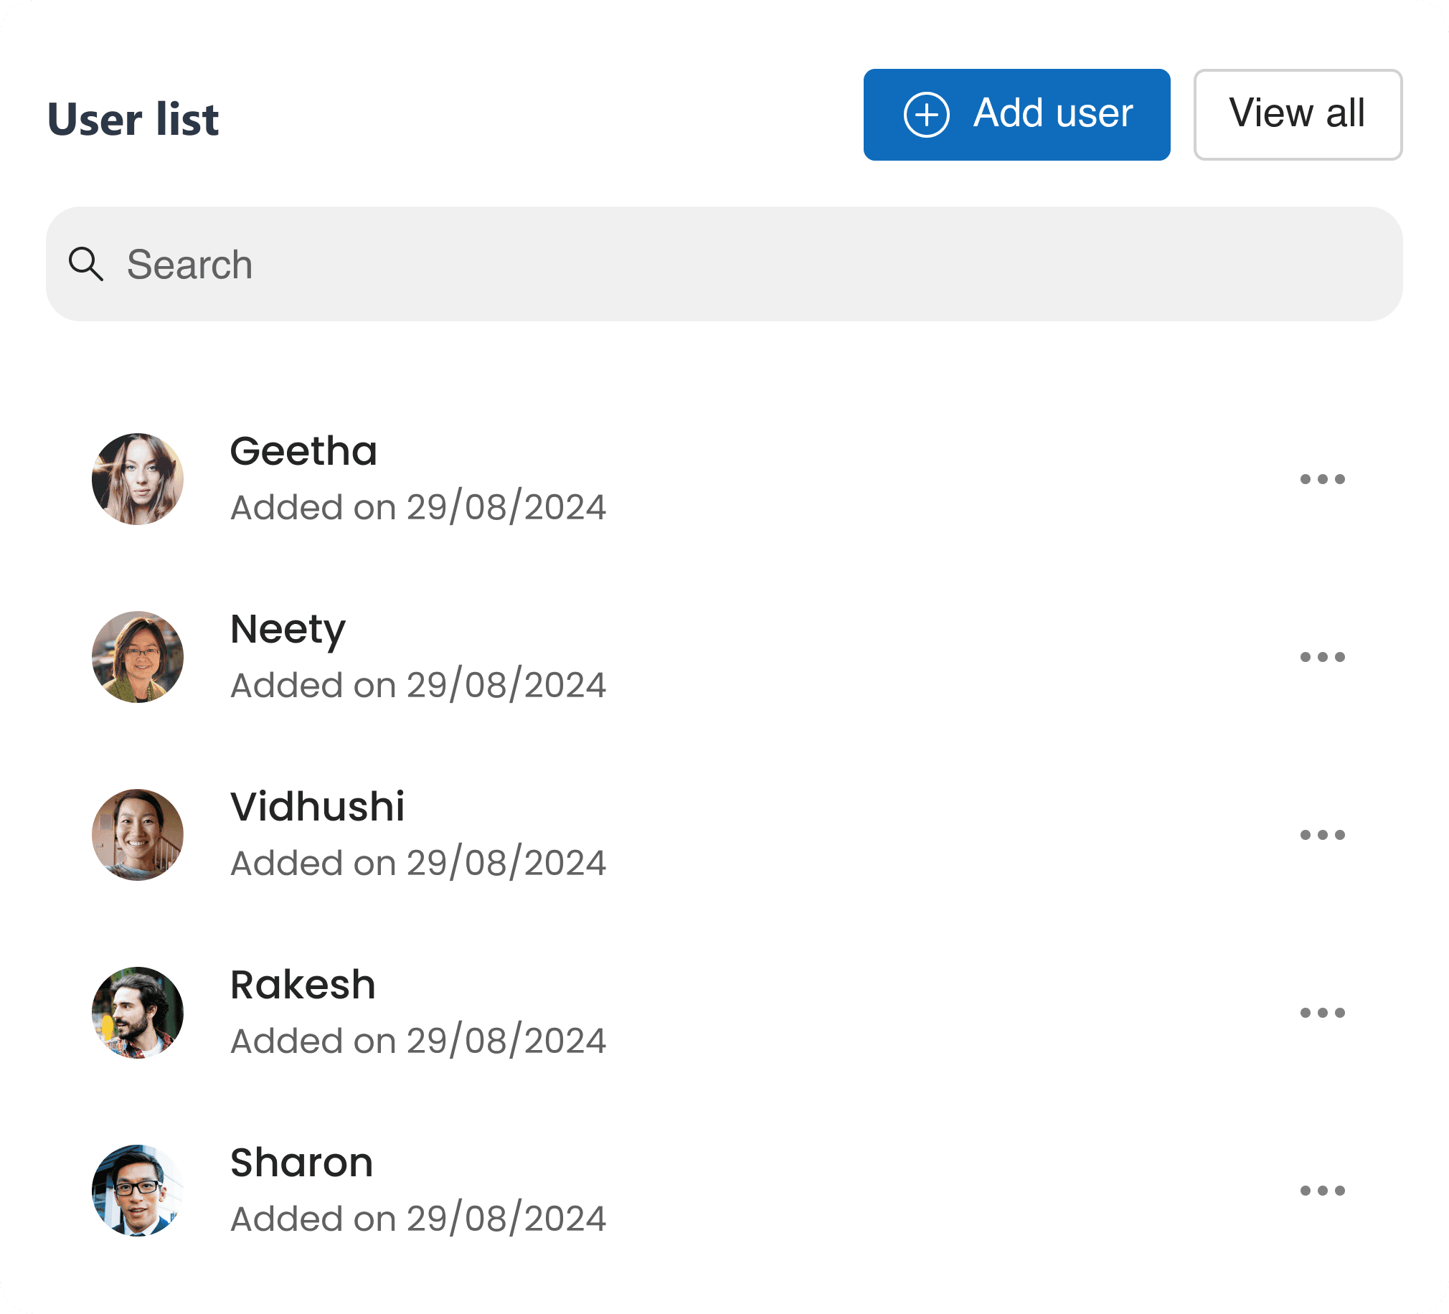Select the Neety name label

pos(288,630)
